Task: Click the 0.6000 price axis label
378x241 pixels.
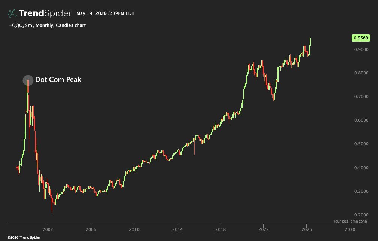Action: pyautogui.click(x=361, y=120)
